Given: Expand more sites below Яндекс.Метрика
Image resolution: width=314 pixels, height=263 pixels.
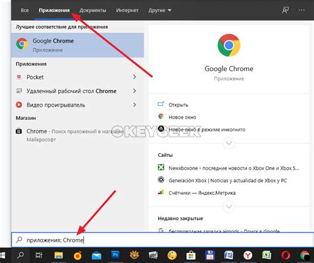Looking at the screenshot, I should [x=229, y=207].
